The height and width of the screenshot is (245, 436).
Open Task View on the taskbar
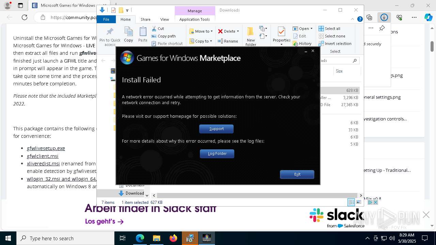123,238
